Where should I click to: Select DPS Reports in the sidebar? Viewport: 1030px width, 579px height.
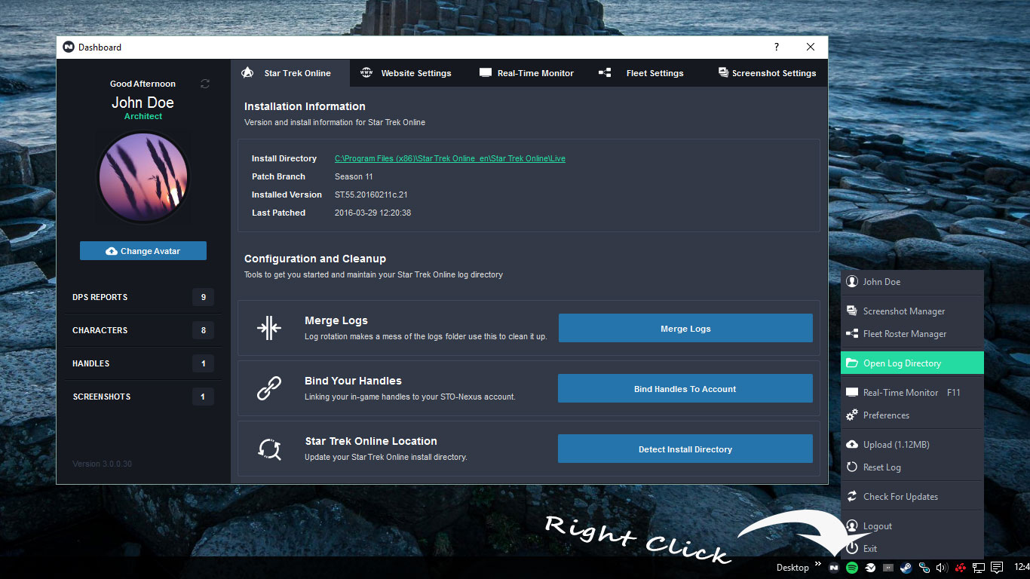[100, 297]
